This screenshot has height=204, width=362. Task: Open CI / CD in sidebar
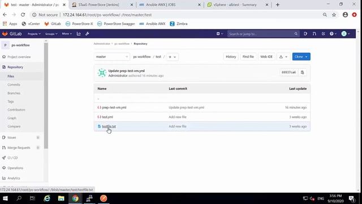coord(12,158)
